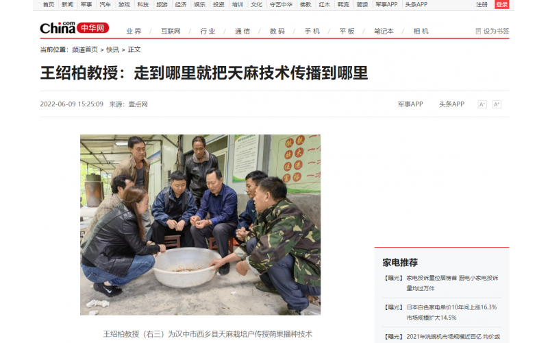The image size is (548, 343).
Task: Click the 频道首页 breadcrumb link
Action: (x=85, y=49)
